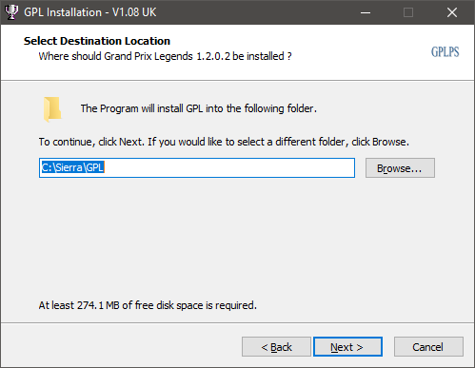Close the GPL Installation wizard window
The height and width of the screenshot is (368, 475).
tap(452, 12)
